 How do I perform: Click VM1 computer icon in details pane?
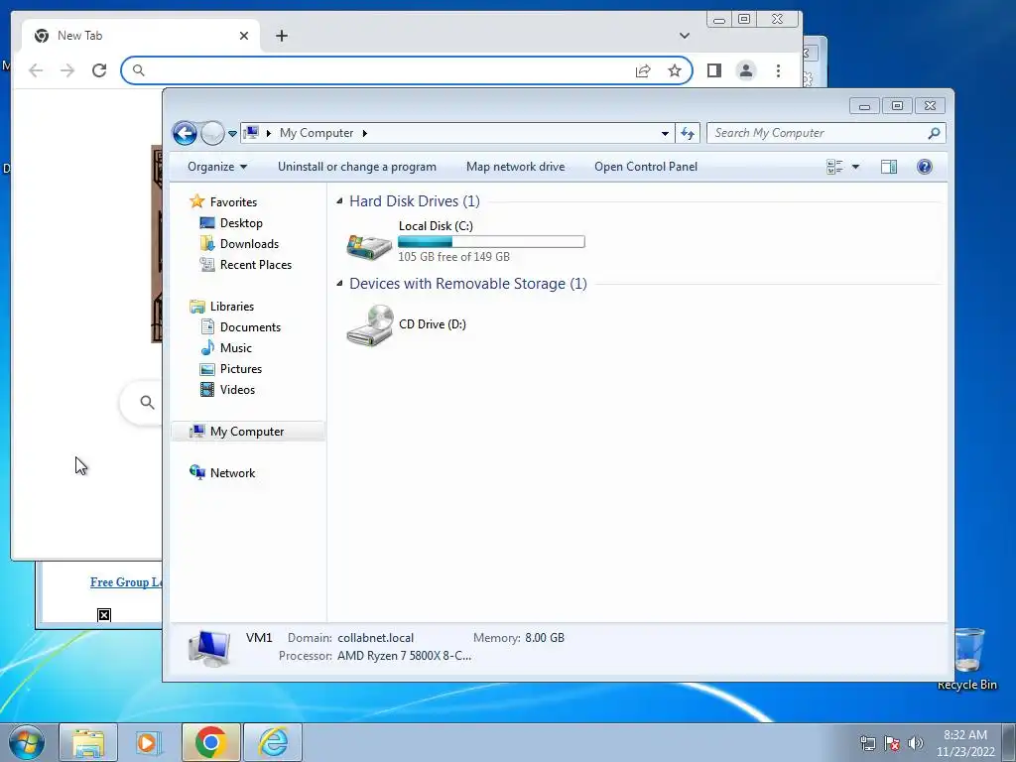(209, 648)
